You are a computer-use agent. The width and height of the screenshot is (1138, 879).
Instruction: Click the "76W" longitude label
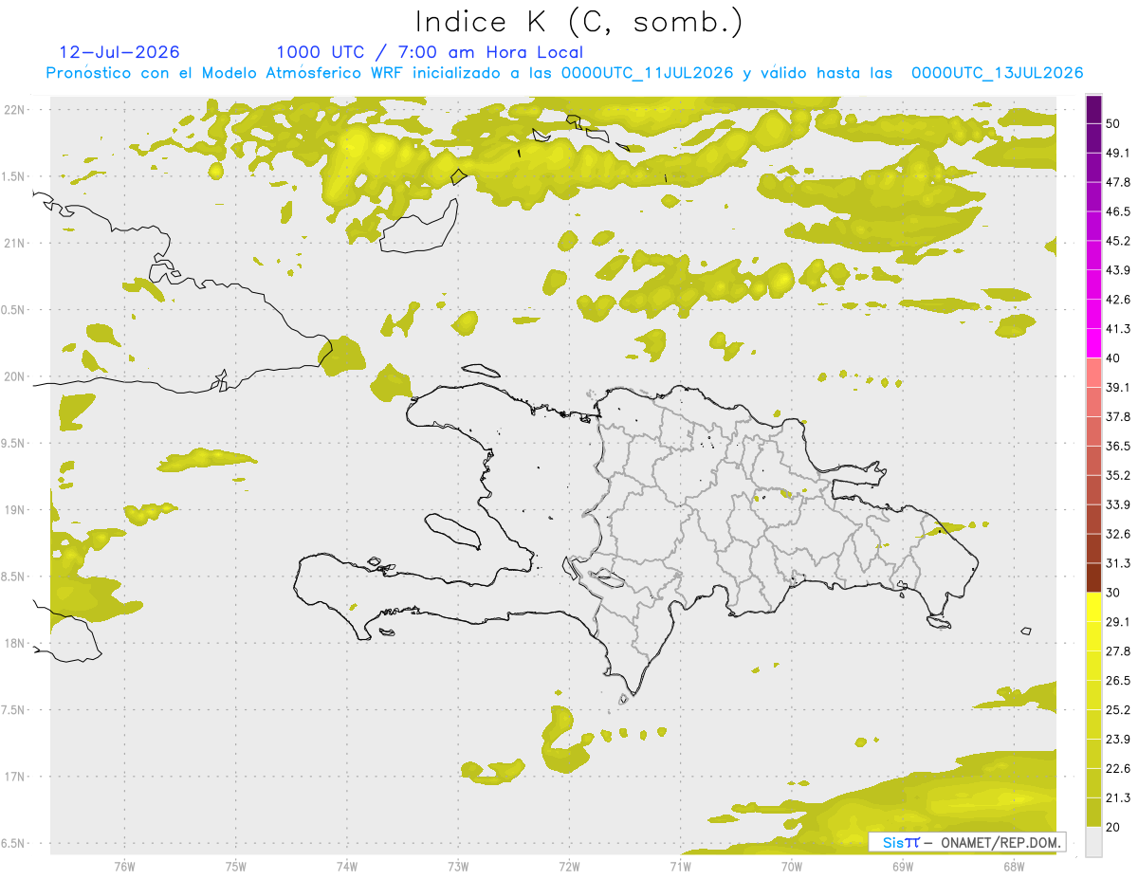tap(124, 866)
